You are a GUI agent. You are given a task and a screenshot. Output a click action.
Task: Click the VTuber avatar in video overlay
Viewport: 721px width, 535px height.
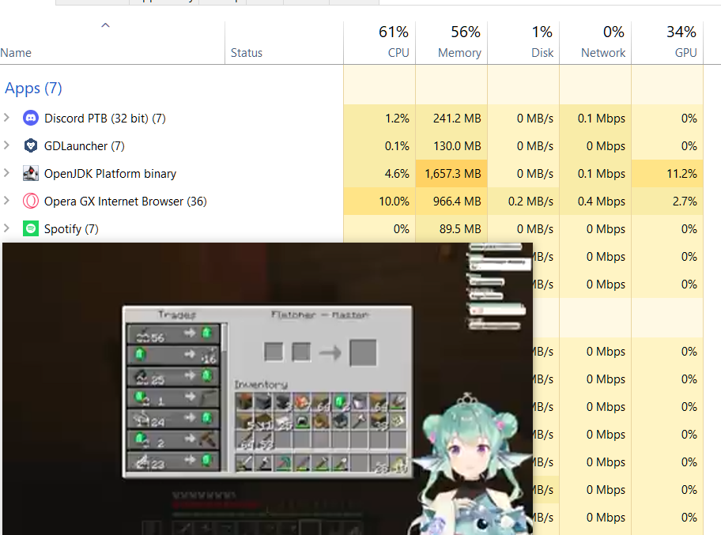pyautogui.click(x=470, y=464)
